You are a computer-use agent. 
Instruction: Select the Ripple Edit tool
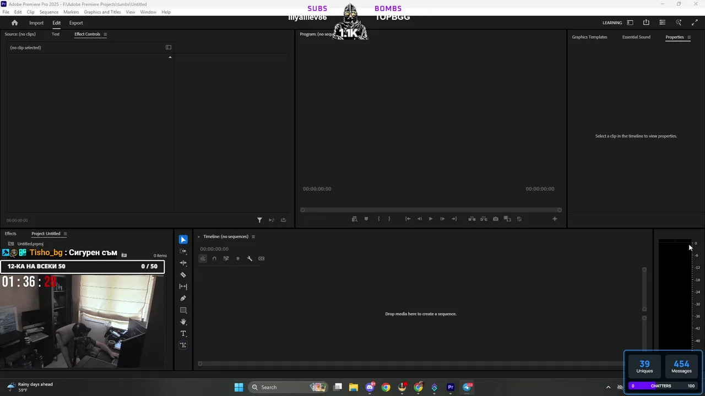pos(183,263)
